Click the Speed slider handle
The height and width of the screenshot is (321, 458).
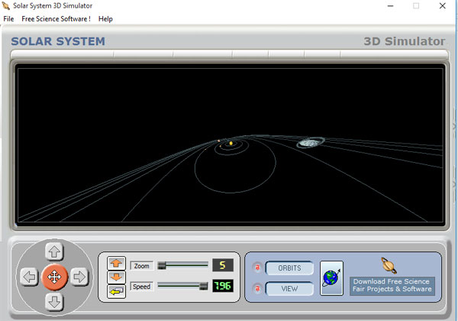click(203, 287)
